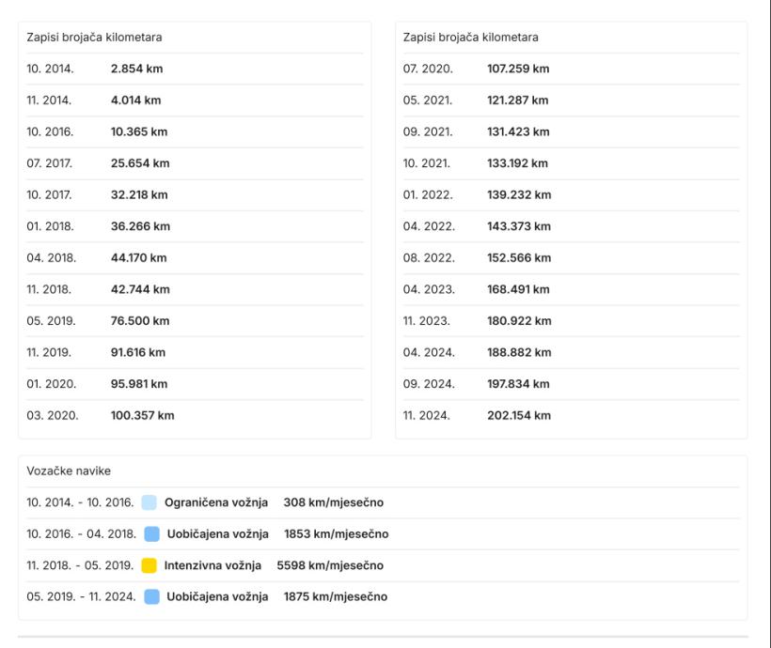The height and width of the screenshot is (648, 771).
Task: Click the light blue Ograničena vožnja swatch
Action: [x=149, y=502]
